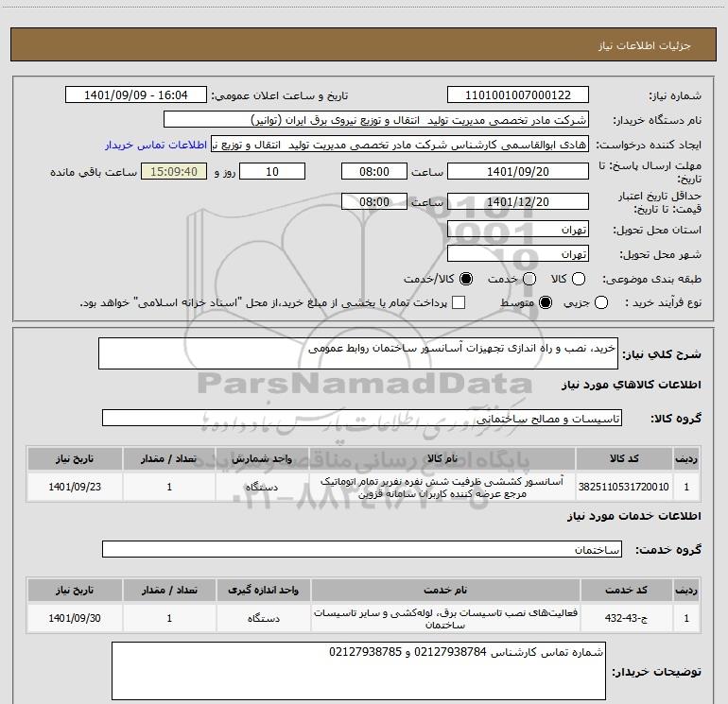Click the service row unit دستگاه cell
This screenshot has height=704, width=728.
coord(263,618)
